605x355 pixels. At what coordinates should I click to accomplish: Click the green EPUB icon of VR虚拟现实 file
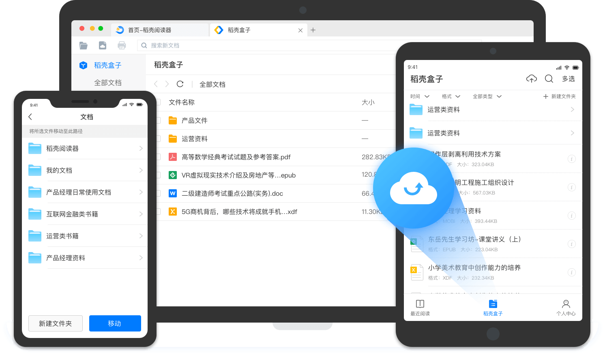point(173,175)
